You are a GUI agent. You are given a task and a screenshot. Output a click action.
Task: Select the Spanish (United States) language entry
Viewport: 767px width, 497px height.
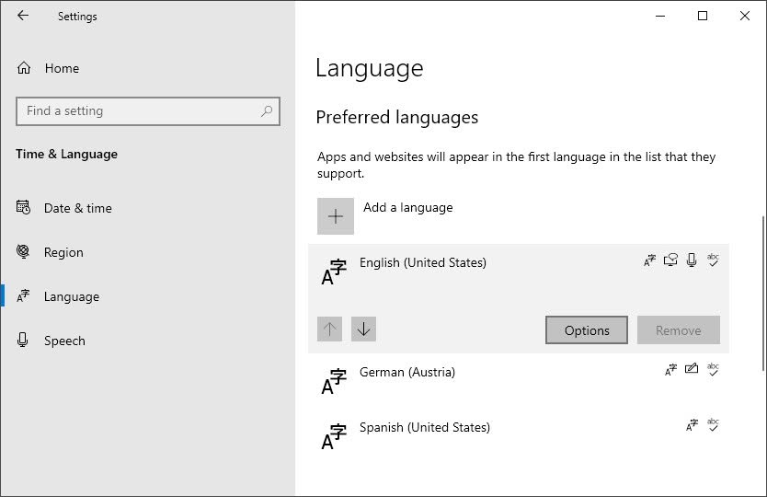click(x=519, y=435)
